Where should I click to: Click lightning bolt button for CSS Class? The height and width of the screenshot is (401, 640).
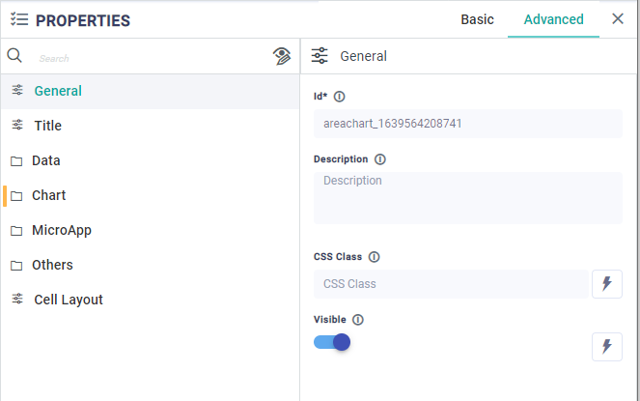[x=606, y=284]
